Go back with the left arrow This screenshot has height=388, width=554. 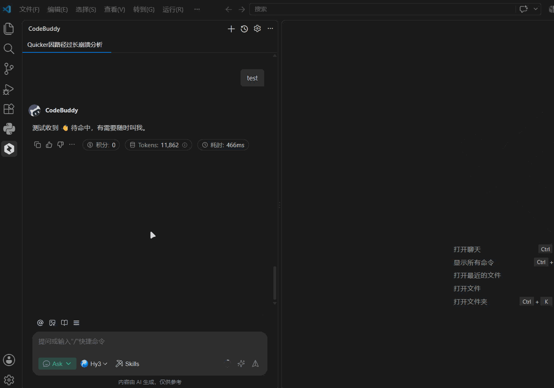pyautogui.click(x=229, y=9)
